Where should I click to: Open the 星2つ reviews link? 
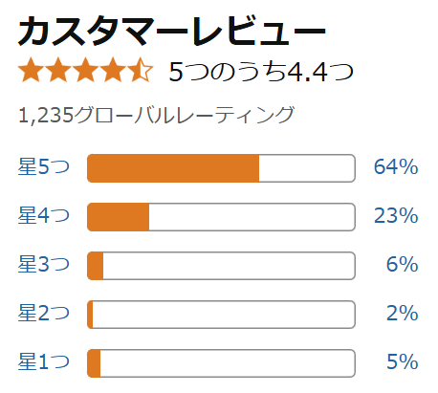44,313
